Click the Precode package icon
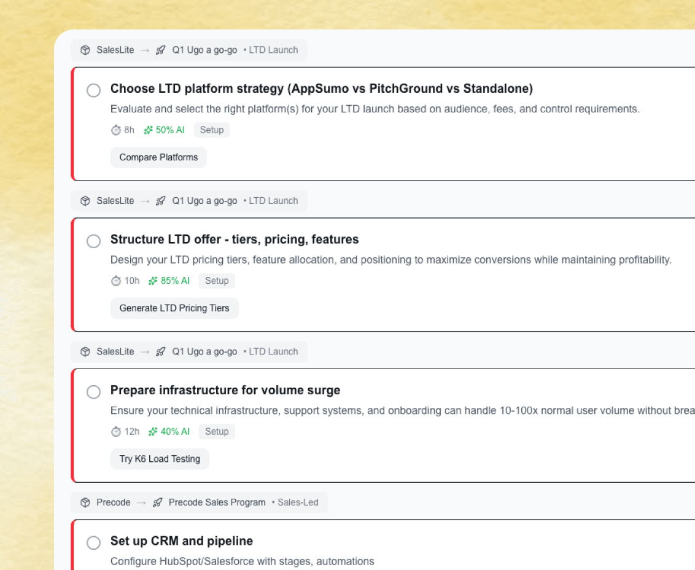 pos(85,502)
